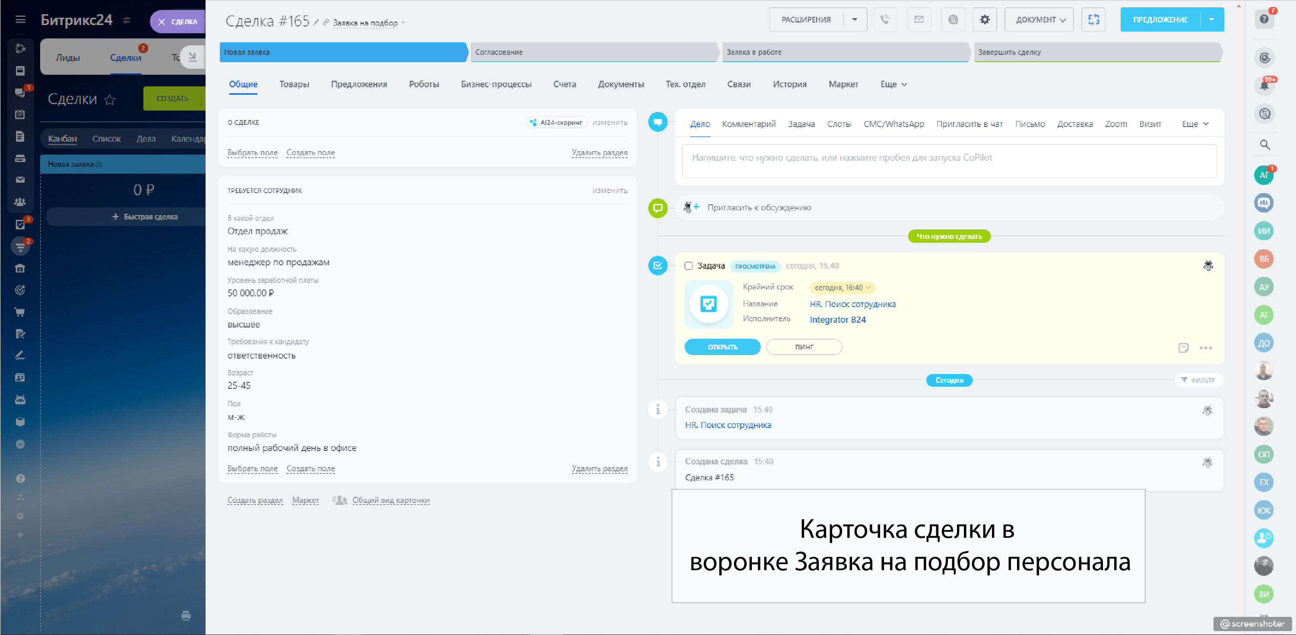Expand Еще in the deal tabs row
This screenshot has width=1296, height=635.
[893, 84]
